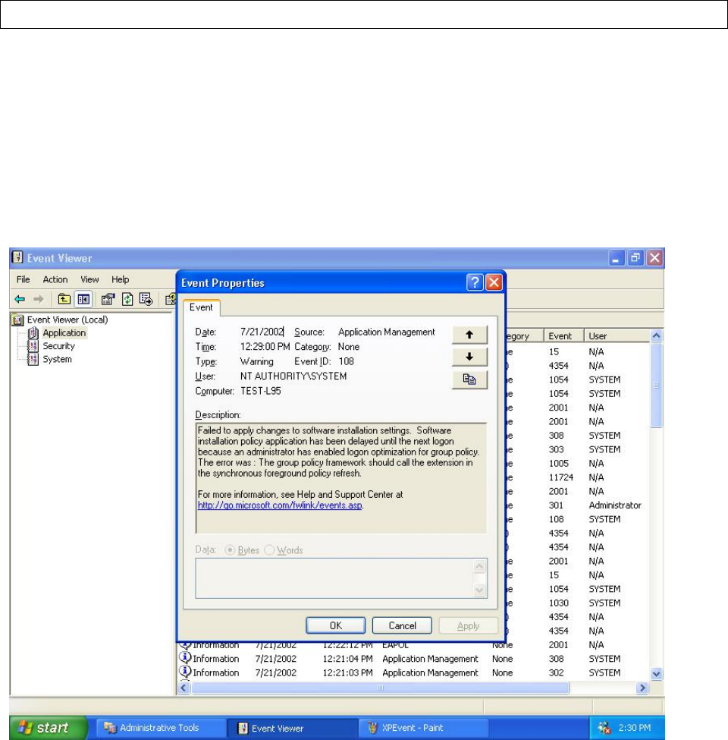Select the Bytes radio button
Screen dimensions: 728x740
click(230, 550)
